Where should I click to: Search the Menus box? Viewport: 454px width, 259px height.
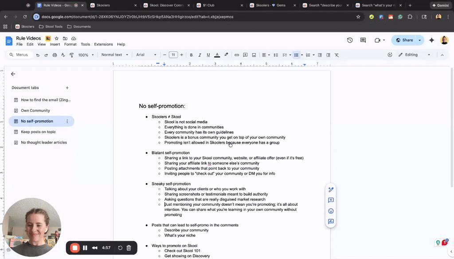[x=19, y=55]
